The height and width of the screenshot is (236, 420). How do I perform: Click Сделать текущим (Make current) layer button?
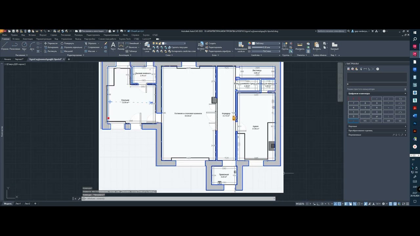[x=178, y=47]
